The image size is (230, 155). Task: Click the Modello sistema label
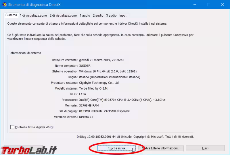point(66,88)
